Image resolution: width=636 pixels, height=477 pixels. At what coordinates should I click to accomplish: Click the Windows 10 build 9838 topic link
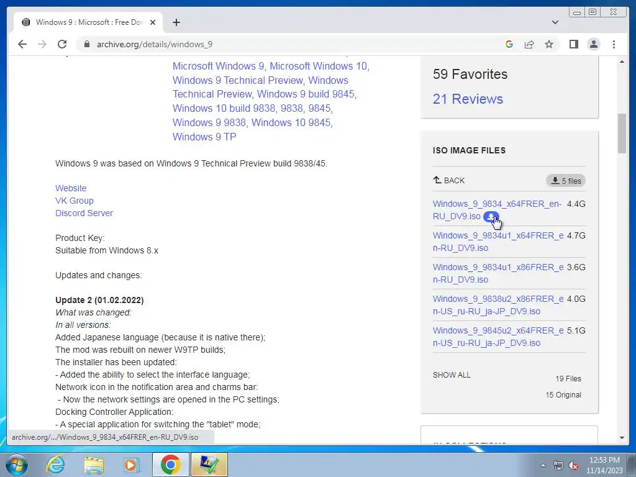pyautogui.click(x=224, y=108)
